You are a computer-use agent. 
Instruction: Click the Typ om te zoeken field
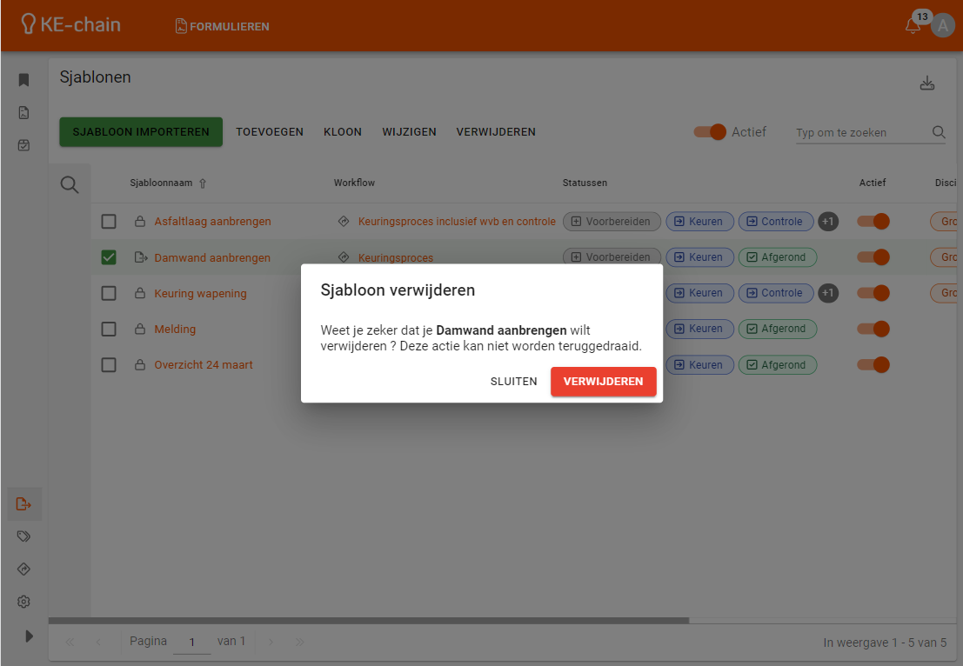click(x=861, y=133)
